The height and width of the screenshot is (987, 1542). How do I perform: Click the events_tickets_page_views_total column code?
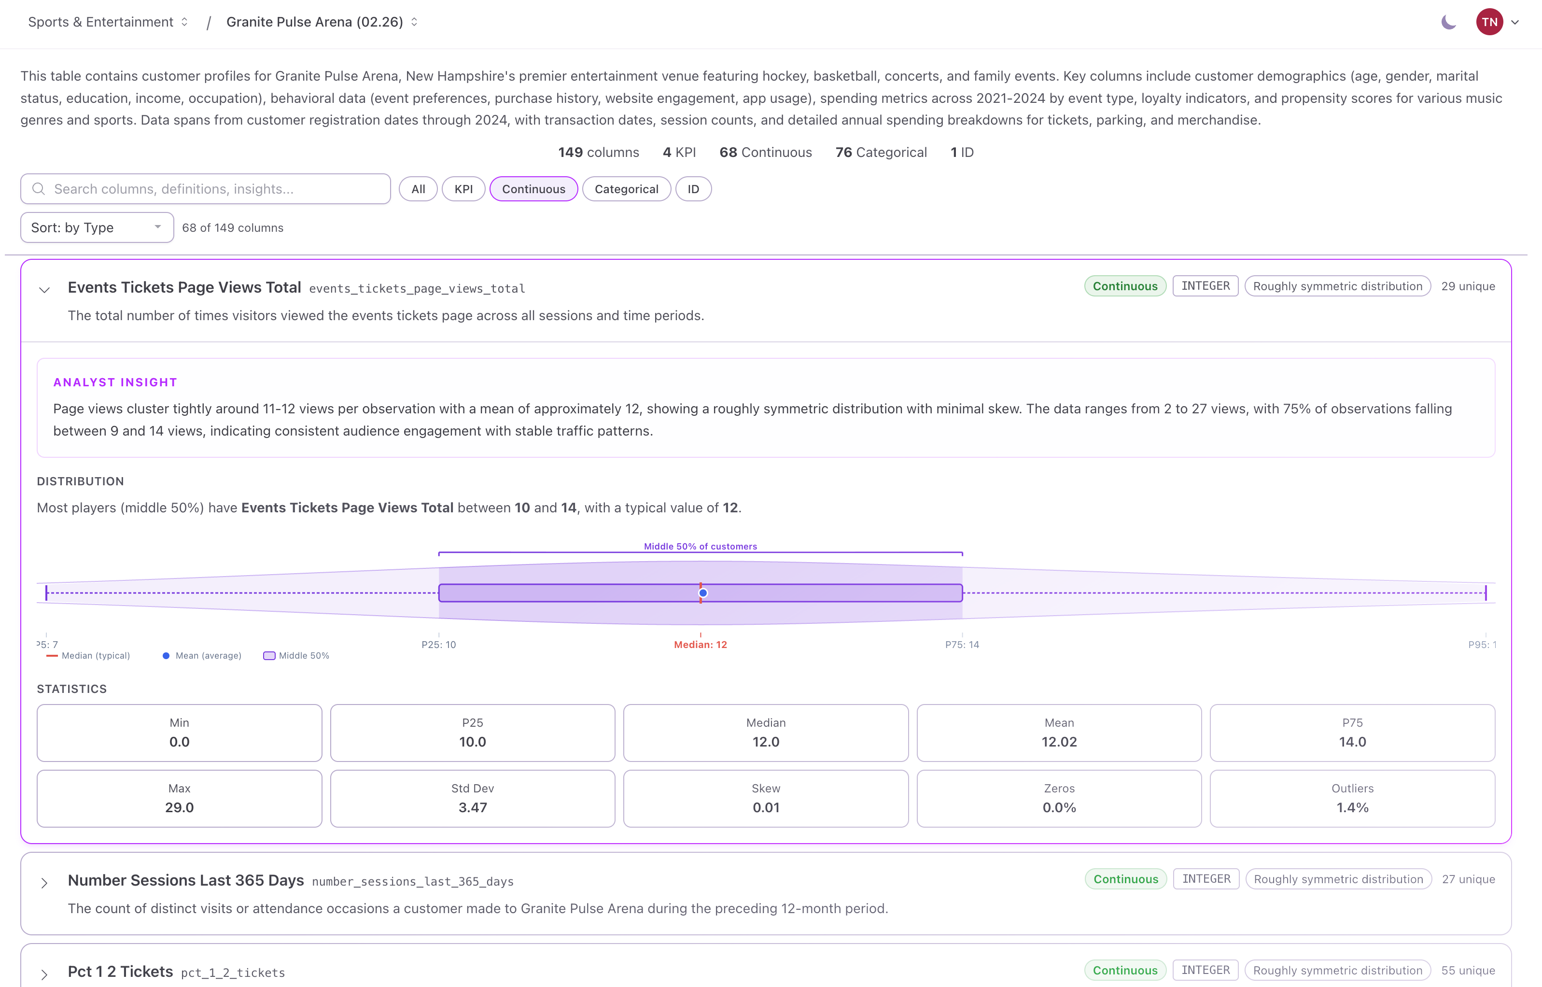(x=417, y=289)
